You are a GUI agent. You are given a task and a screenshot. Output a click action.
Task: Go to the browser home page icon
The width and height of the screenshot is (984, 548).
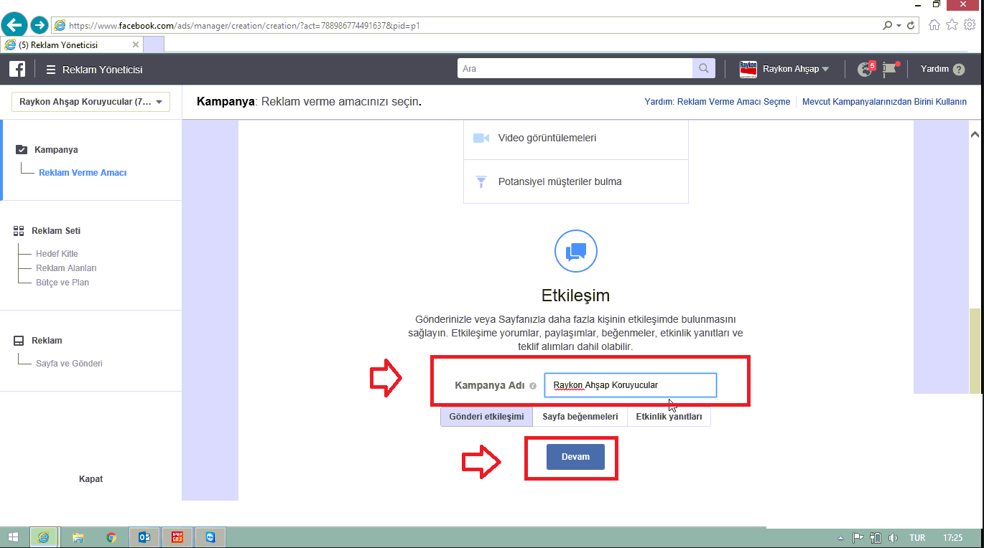(934, 25)
